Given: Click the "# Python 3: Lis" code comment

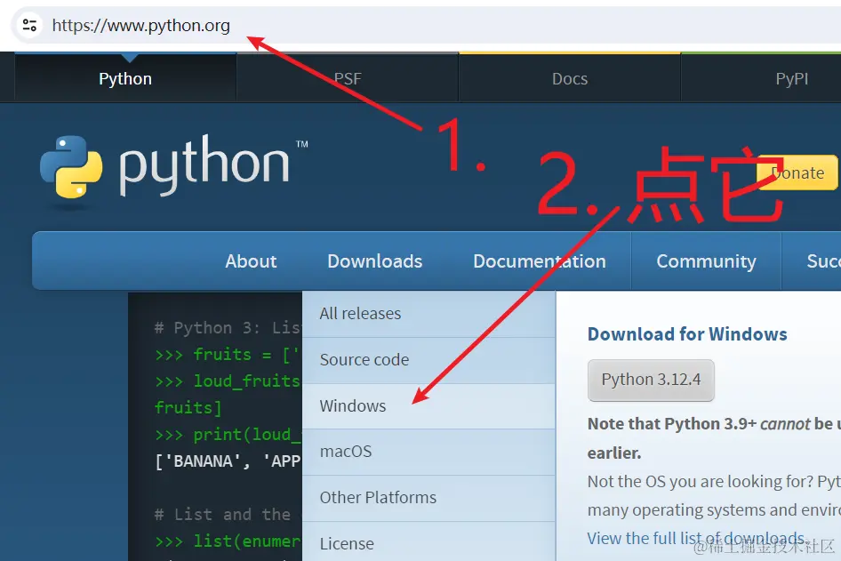Looking at the screenshot, I should pos(228,328).
